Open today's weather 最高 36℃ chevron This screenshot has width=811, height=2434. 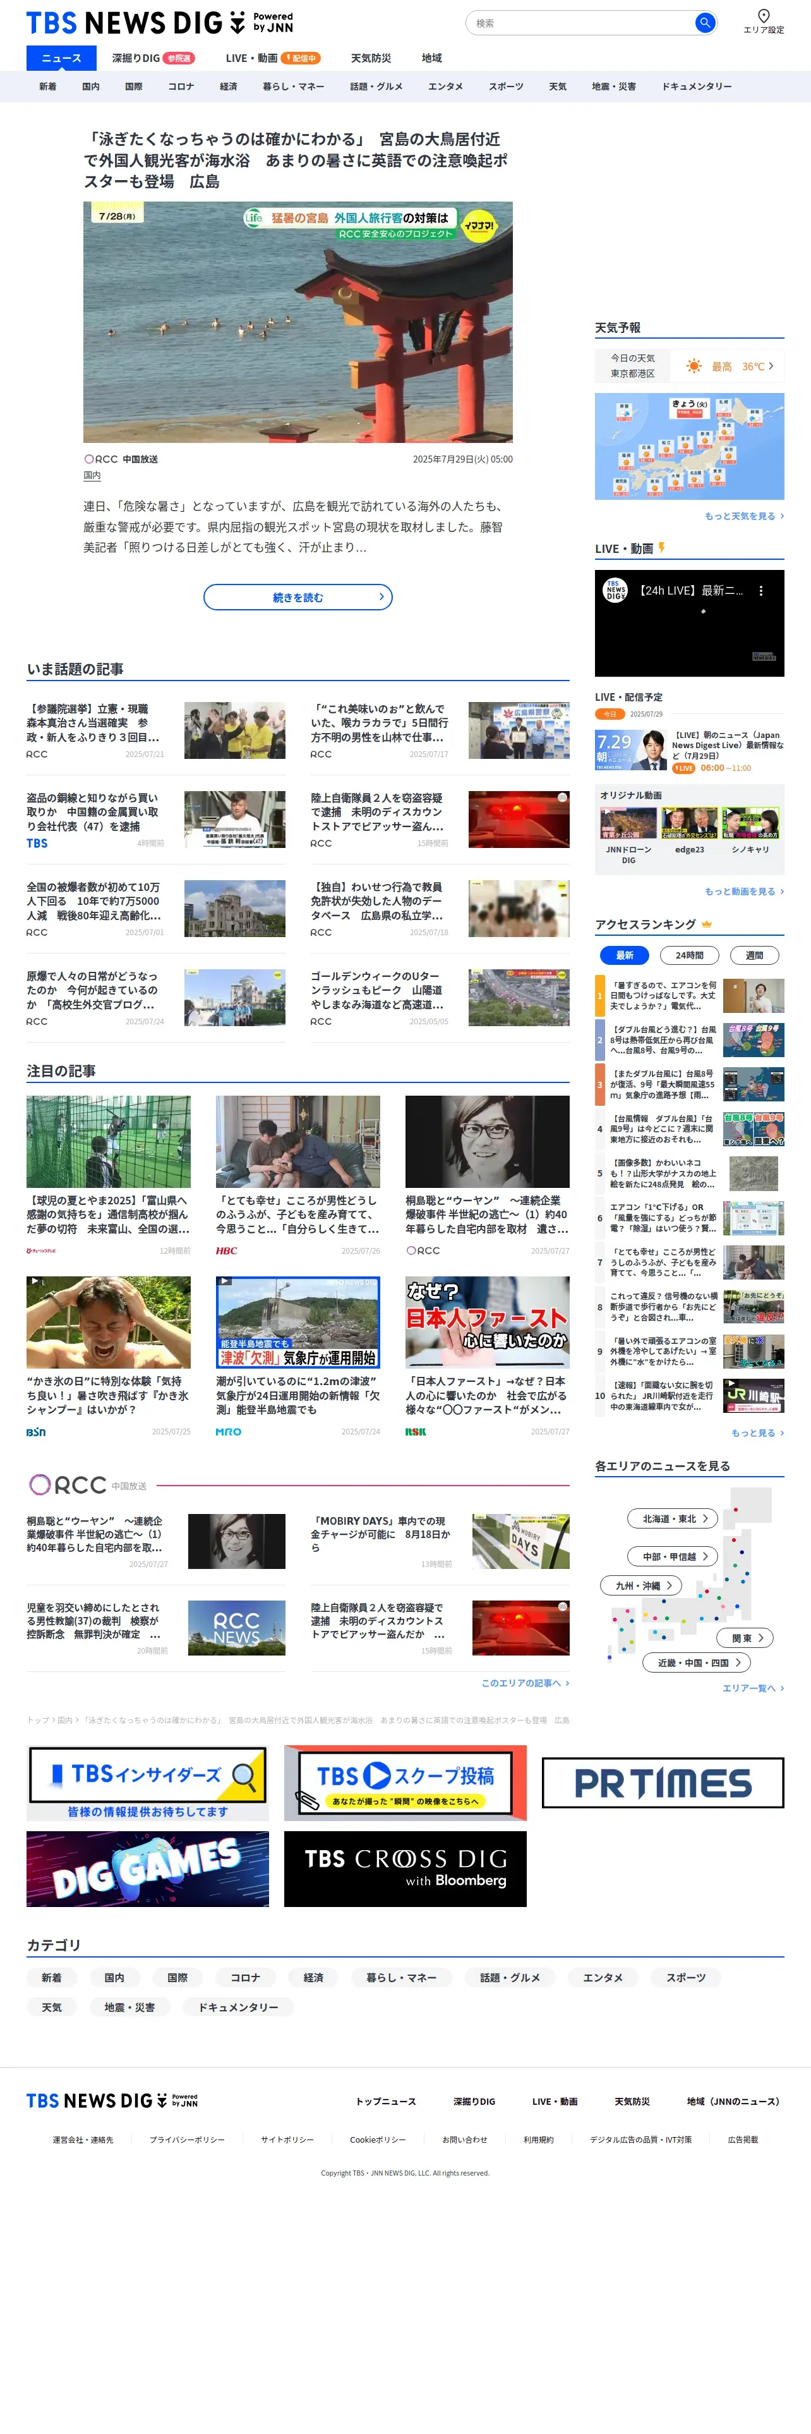click(771, 366)
